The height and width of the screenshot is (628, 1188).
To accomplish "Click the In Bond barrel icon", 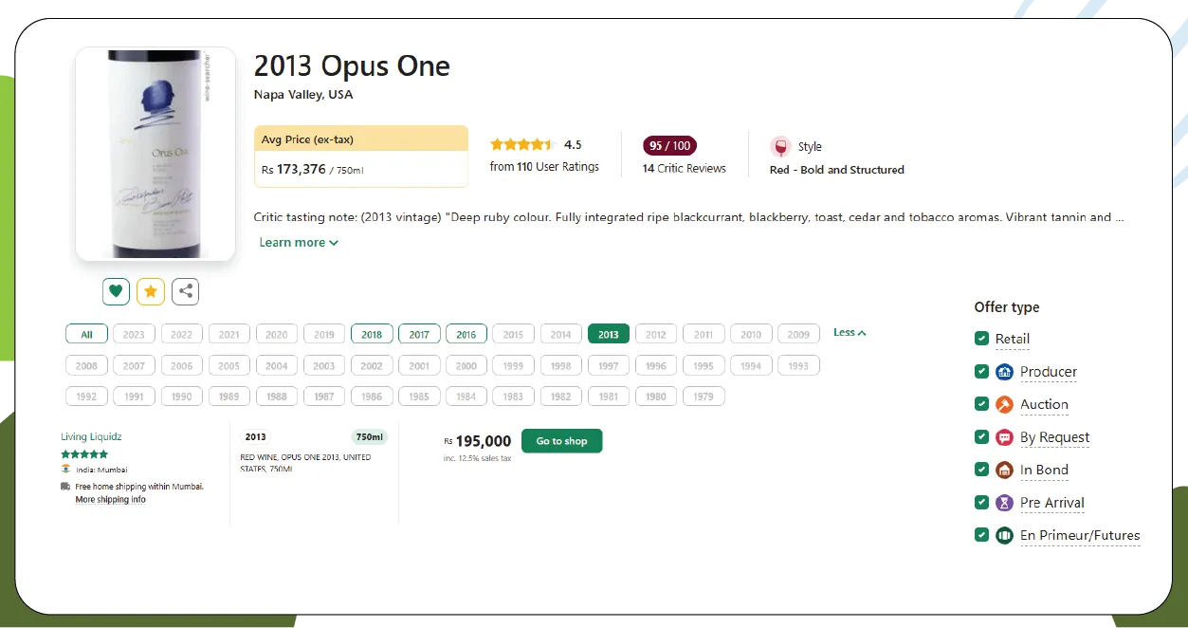I will [x=1004, y=470].
